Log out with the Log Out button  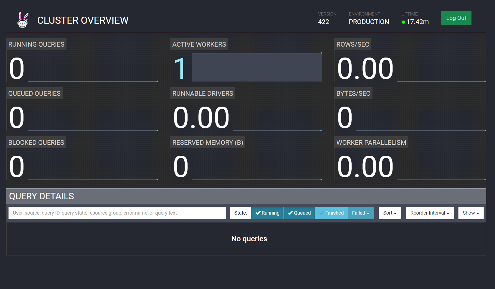456,18
